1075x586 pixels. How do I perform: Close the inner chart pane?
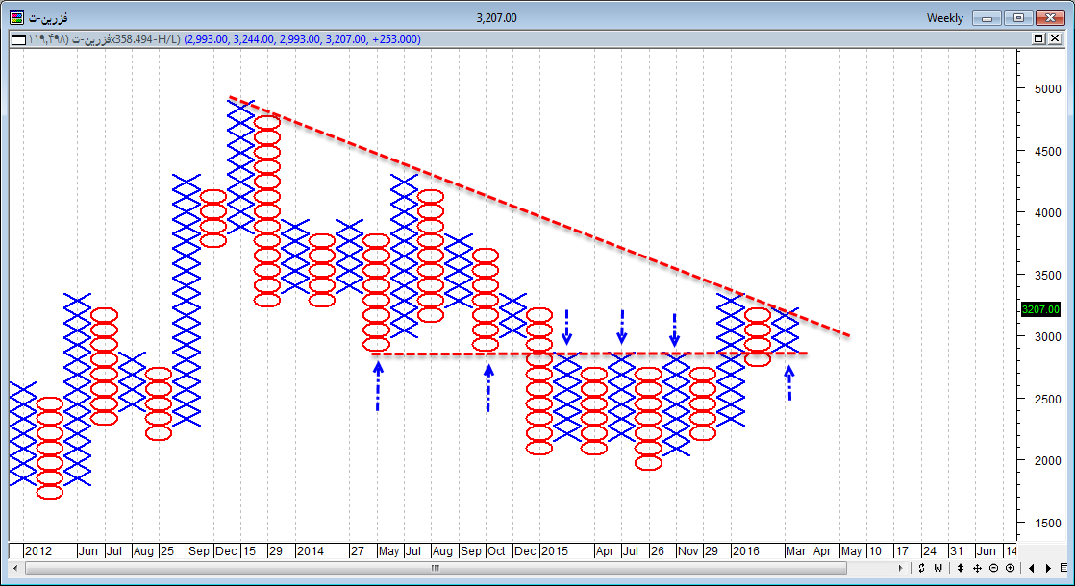pyautogui.click(x=1058, y=38)
